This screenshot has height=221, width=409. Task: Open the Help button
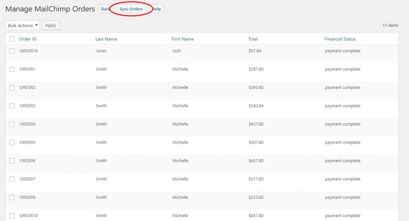pos(158,9)
